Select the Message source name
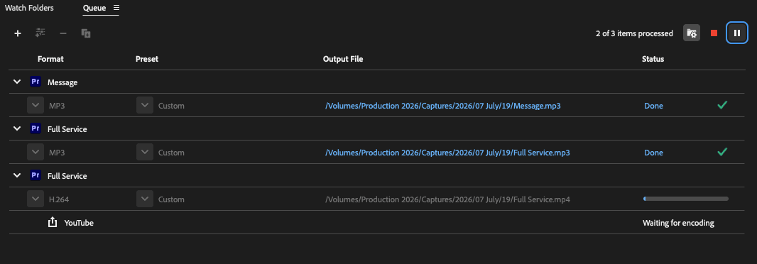757x264 pixels. pyautogui.click(x=62, y=82)
